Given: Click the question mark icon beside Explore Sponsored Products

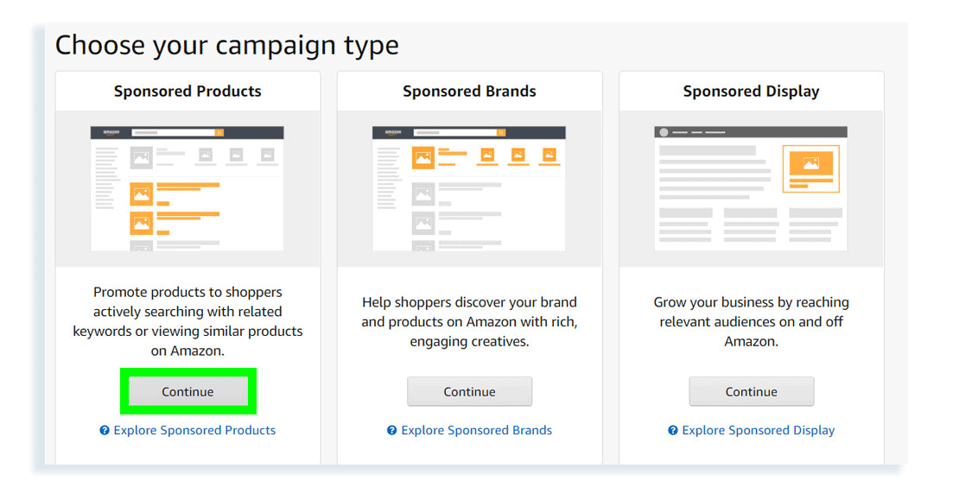Looking at the screenshot, I should coord(105,430).
